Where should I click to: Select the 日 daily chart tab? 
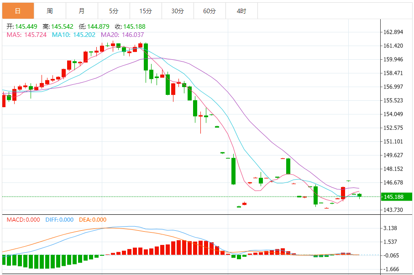(18, 11)
